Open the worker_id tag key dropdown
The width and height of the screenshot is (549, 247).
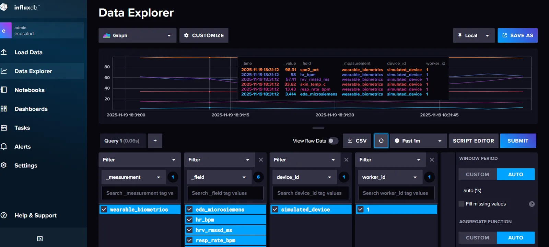[x=390, y=177]
